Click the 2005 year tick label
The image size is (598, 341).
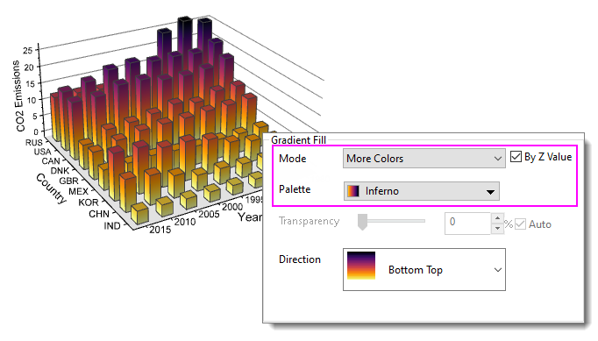[209, 214]
